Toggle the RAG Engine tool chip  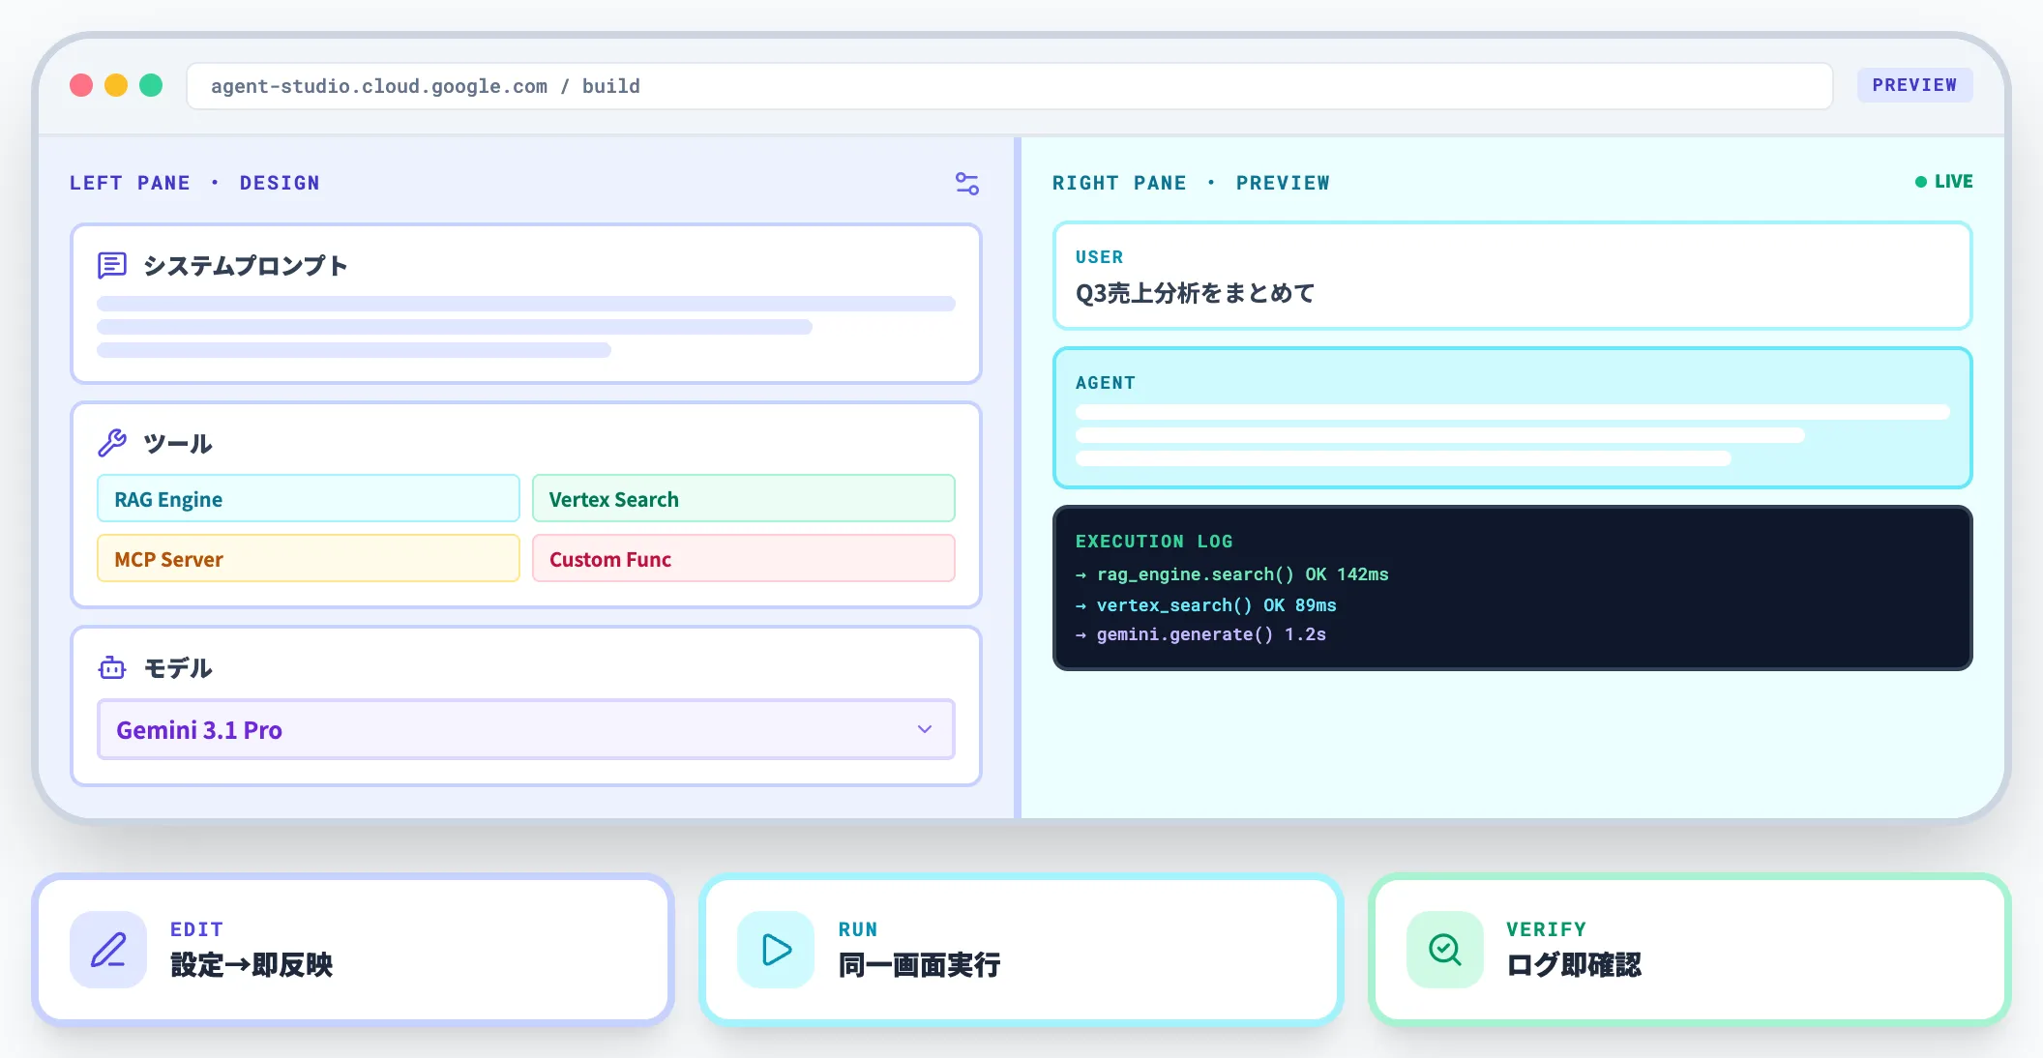point(308,499)
